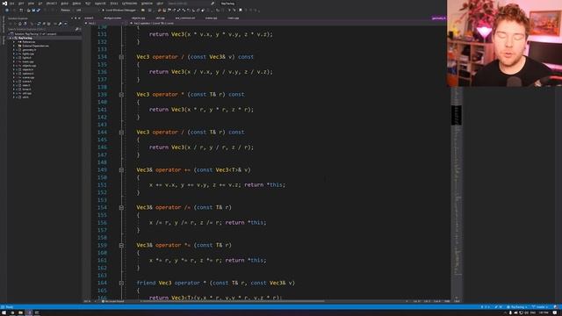Click the webcam video overlay
This screenshot has height=316, width=562.
[504, 43]
